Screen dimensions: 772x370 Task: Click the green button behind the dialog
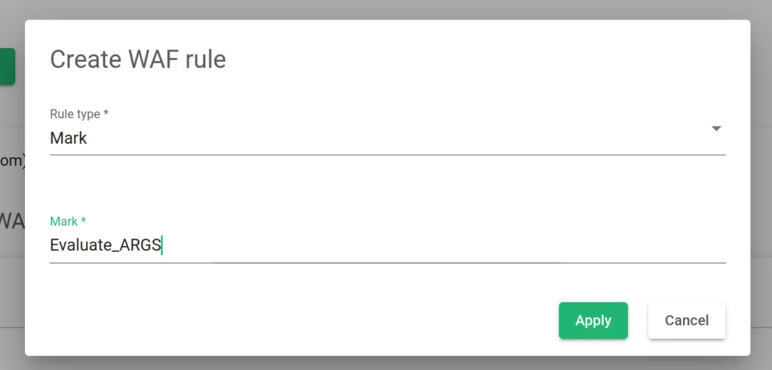click(7, 66)
